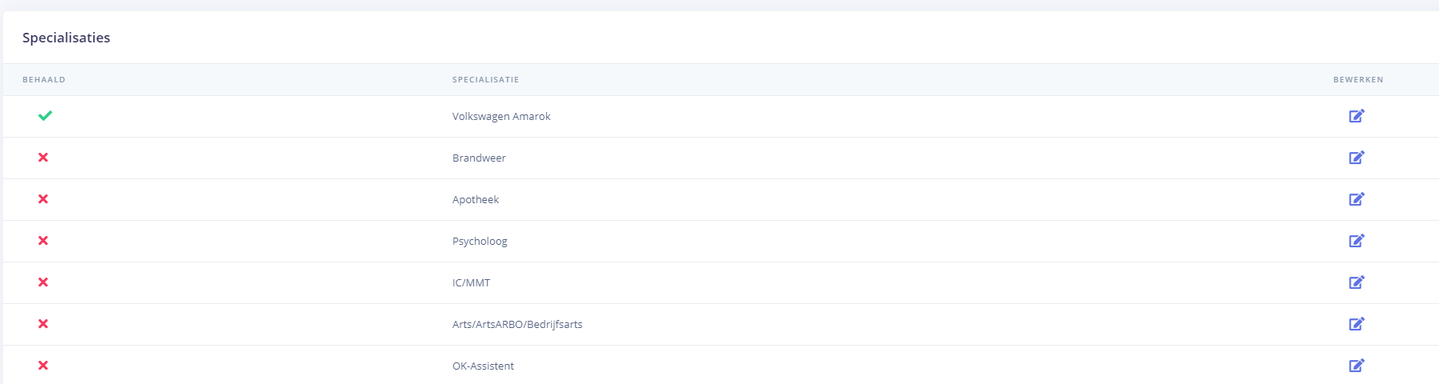
Task: Edit the Arts/ArtsARBO/Bedrijfsarts row
Action: (1356, 324)
